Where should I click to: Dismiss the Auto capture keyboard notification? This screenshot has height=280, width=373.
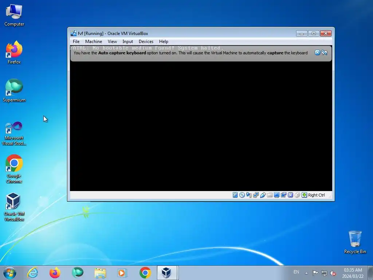click(317, 52)
